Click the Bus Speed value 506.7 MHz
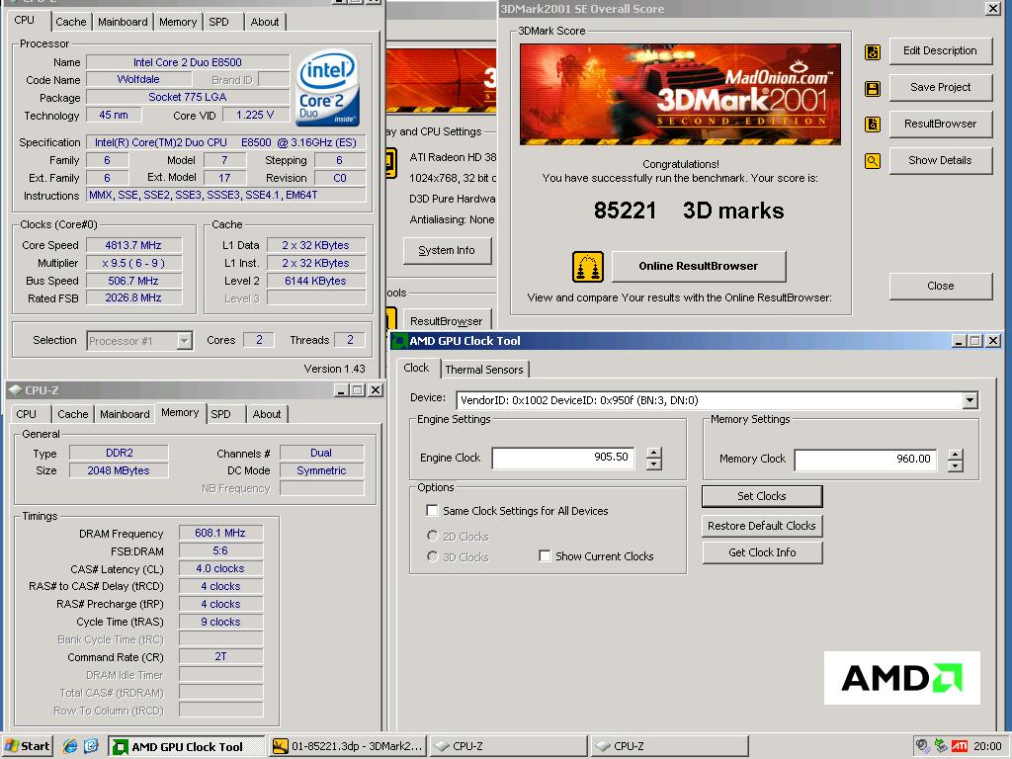The width and height of the screenshot is (1012, 759). click(x=133, y=281)
